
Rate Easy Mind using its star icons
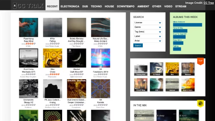[31, 44]
